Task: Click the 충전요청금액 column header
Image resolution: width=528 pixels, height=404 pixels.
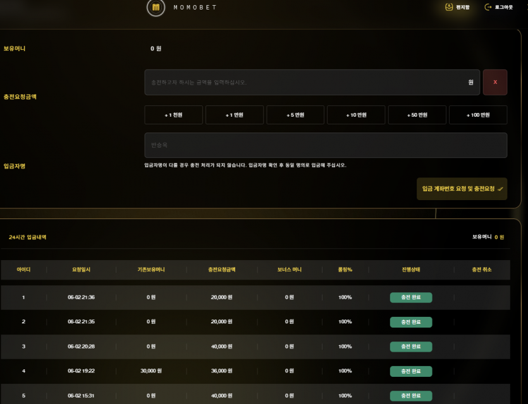Action: [x=221, y=270]
